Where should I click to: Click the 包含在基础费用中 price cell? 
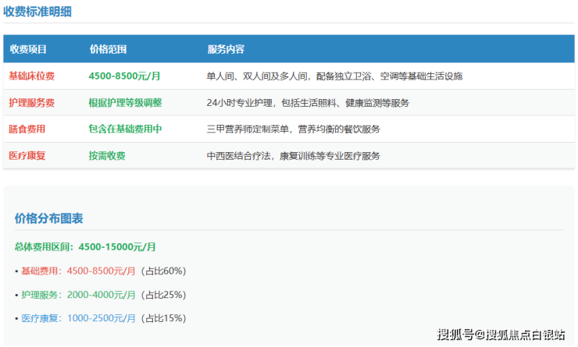click(126, 129)
